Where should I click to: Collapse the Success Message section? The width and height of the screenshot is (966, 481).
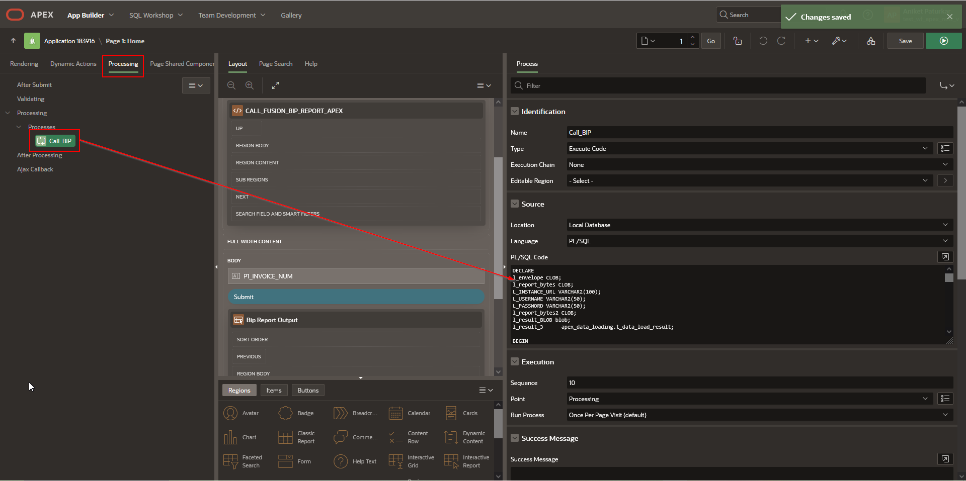coord(515,438)
